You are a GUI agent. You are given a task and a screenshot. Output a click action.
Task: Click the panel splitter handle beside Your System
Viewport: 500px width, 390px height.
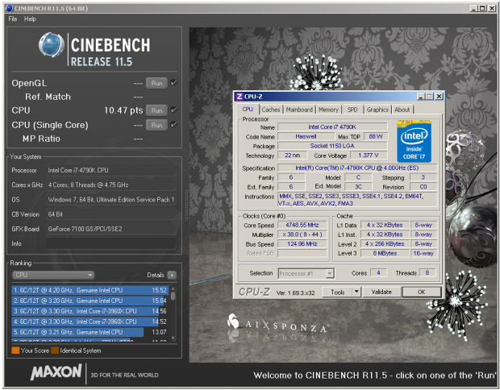186,205
